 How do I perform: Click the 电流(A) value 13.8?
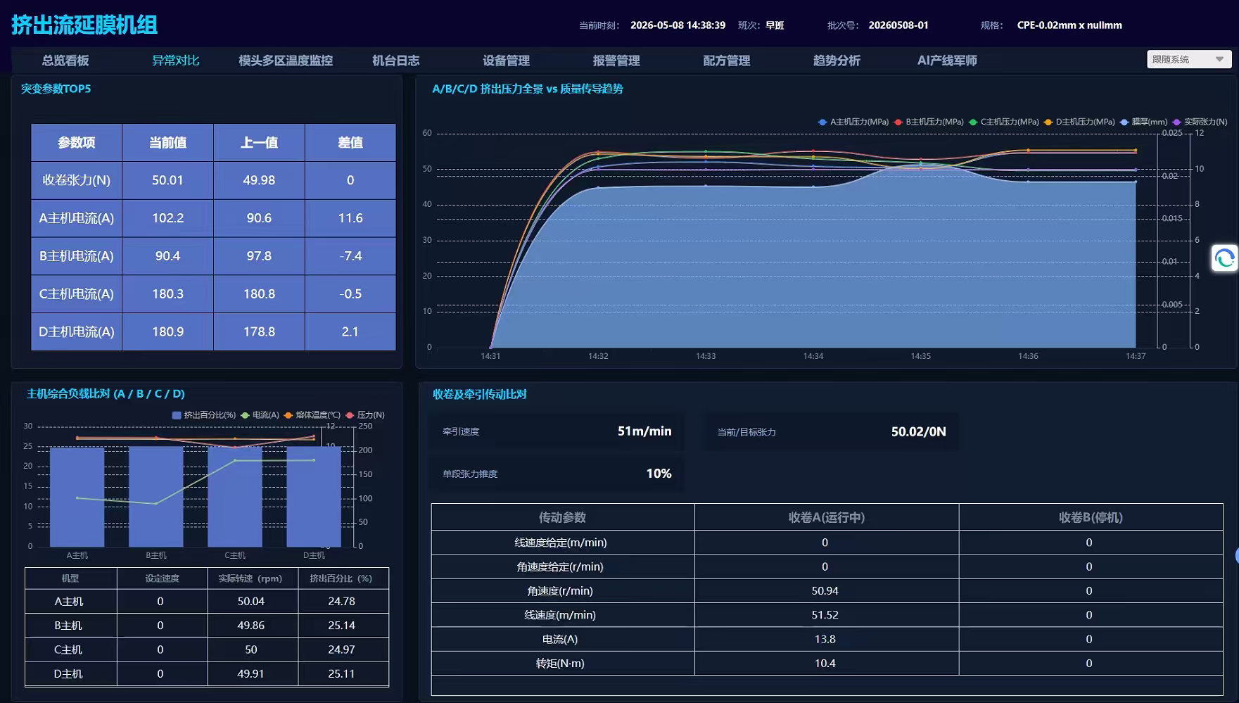[x=825, y=639]
